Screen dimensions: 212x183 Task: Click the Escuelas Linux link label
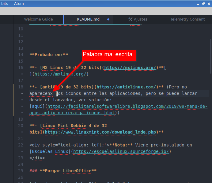[50, 151]
